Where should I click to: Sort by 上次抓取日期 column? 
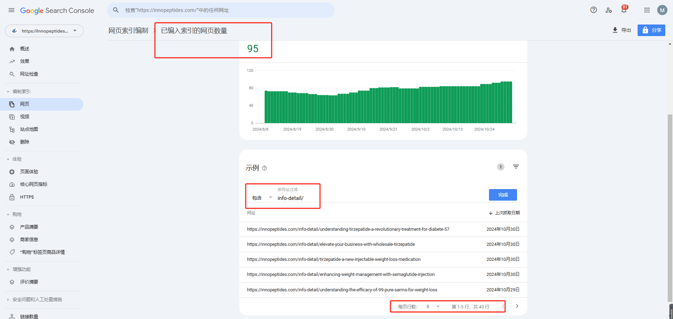pos(504,213)
